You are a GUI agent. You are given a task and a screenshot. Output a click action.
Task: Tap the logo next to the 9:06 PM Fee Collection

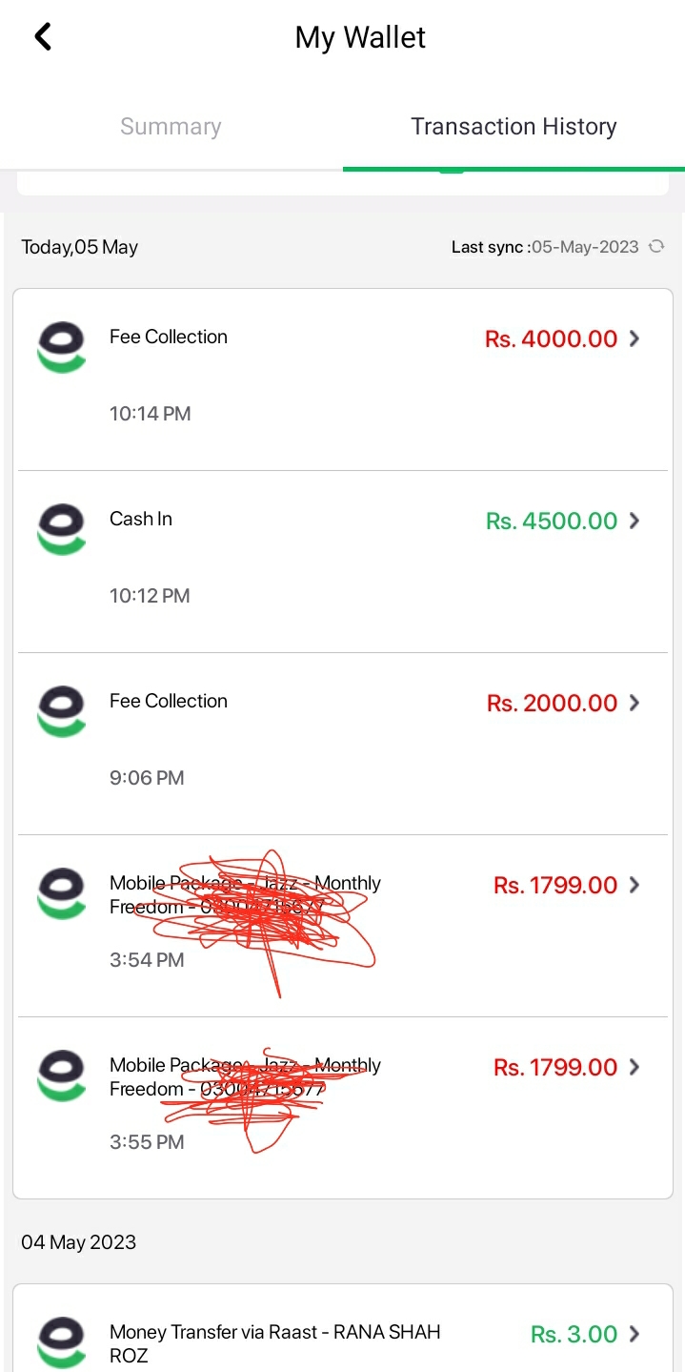click(x=61, y=711)
